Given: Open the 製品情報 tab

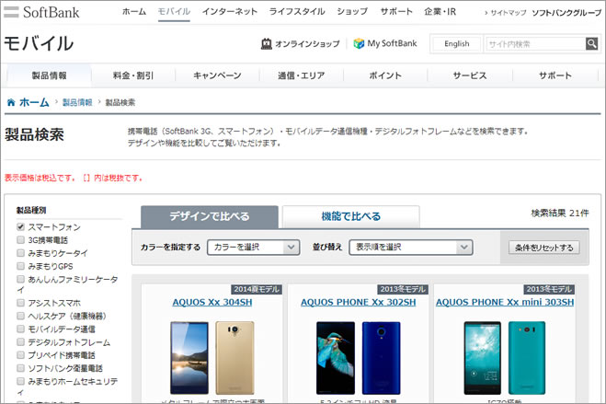Looking at the screenshot, I should (49, 75).
